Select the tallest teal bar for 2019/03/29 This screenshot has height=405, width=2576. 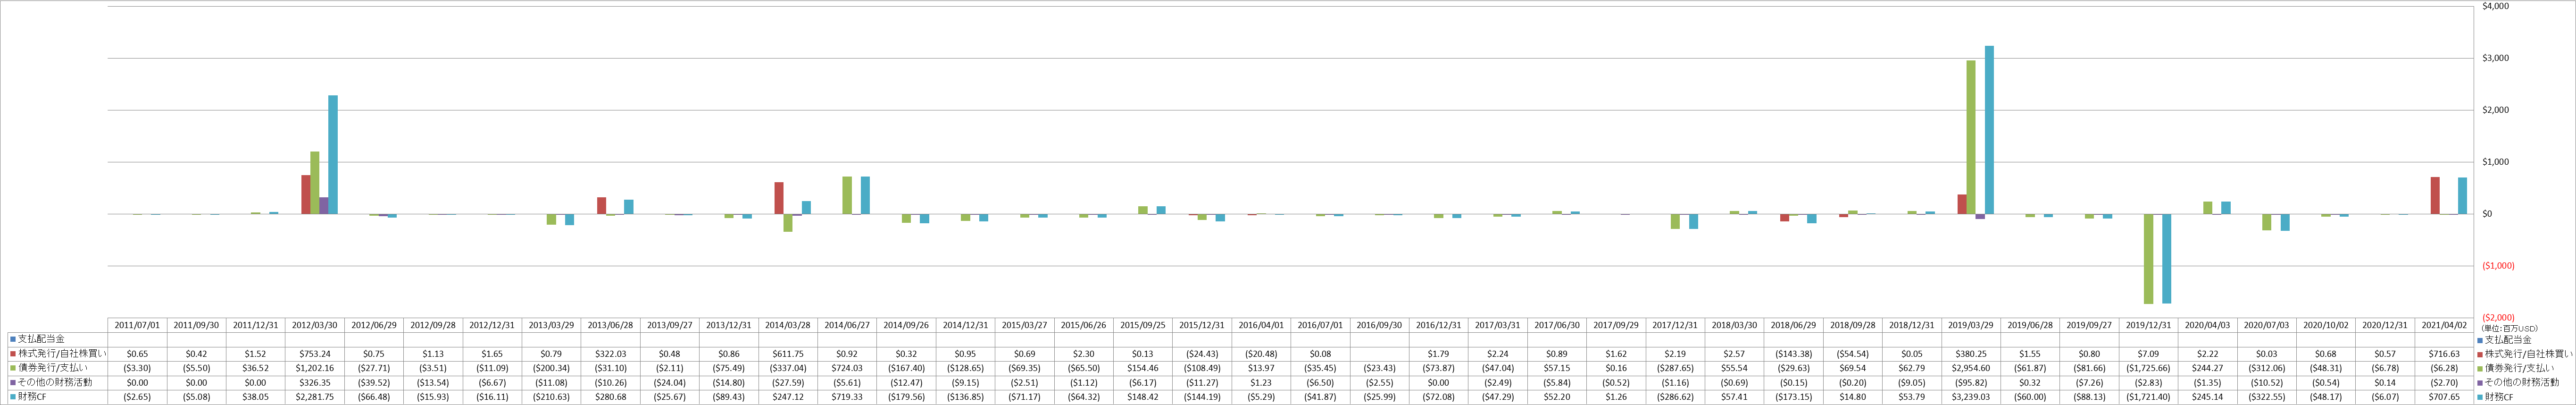(x=1989, y=130)
